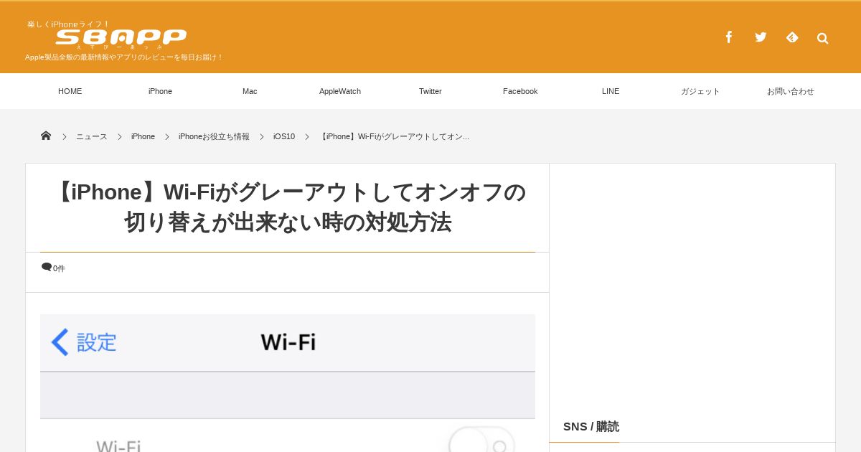Click the truncated article title breadcrumb
Image resolution: width=861 pixels, height=452 pixels.
[394, 136]
